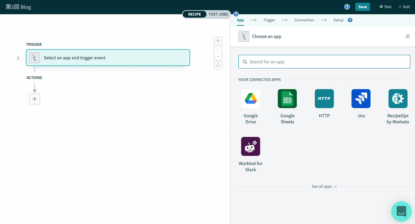The image size is (415, 224).
Task: Choose the HTTP connector icon
Action: 324,99
